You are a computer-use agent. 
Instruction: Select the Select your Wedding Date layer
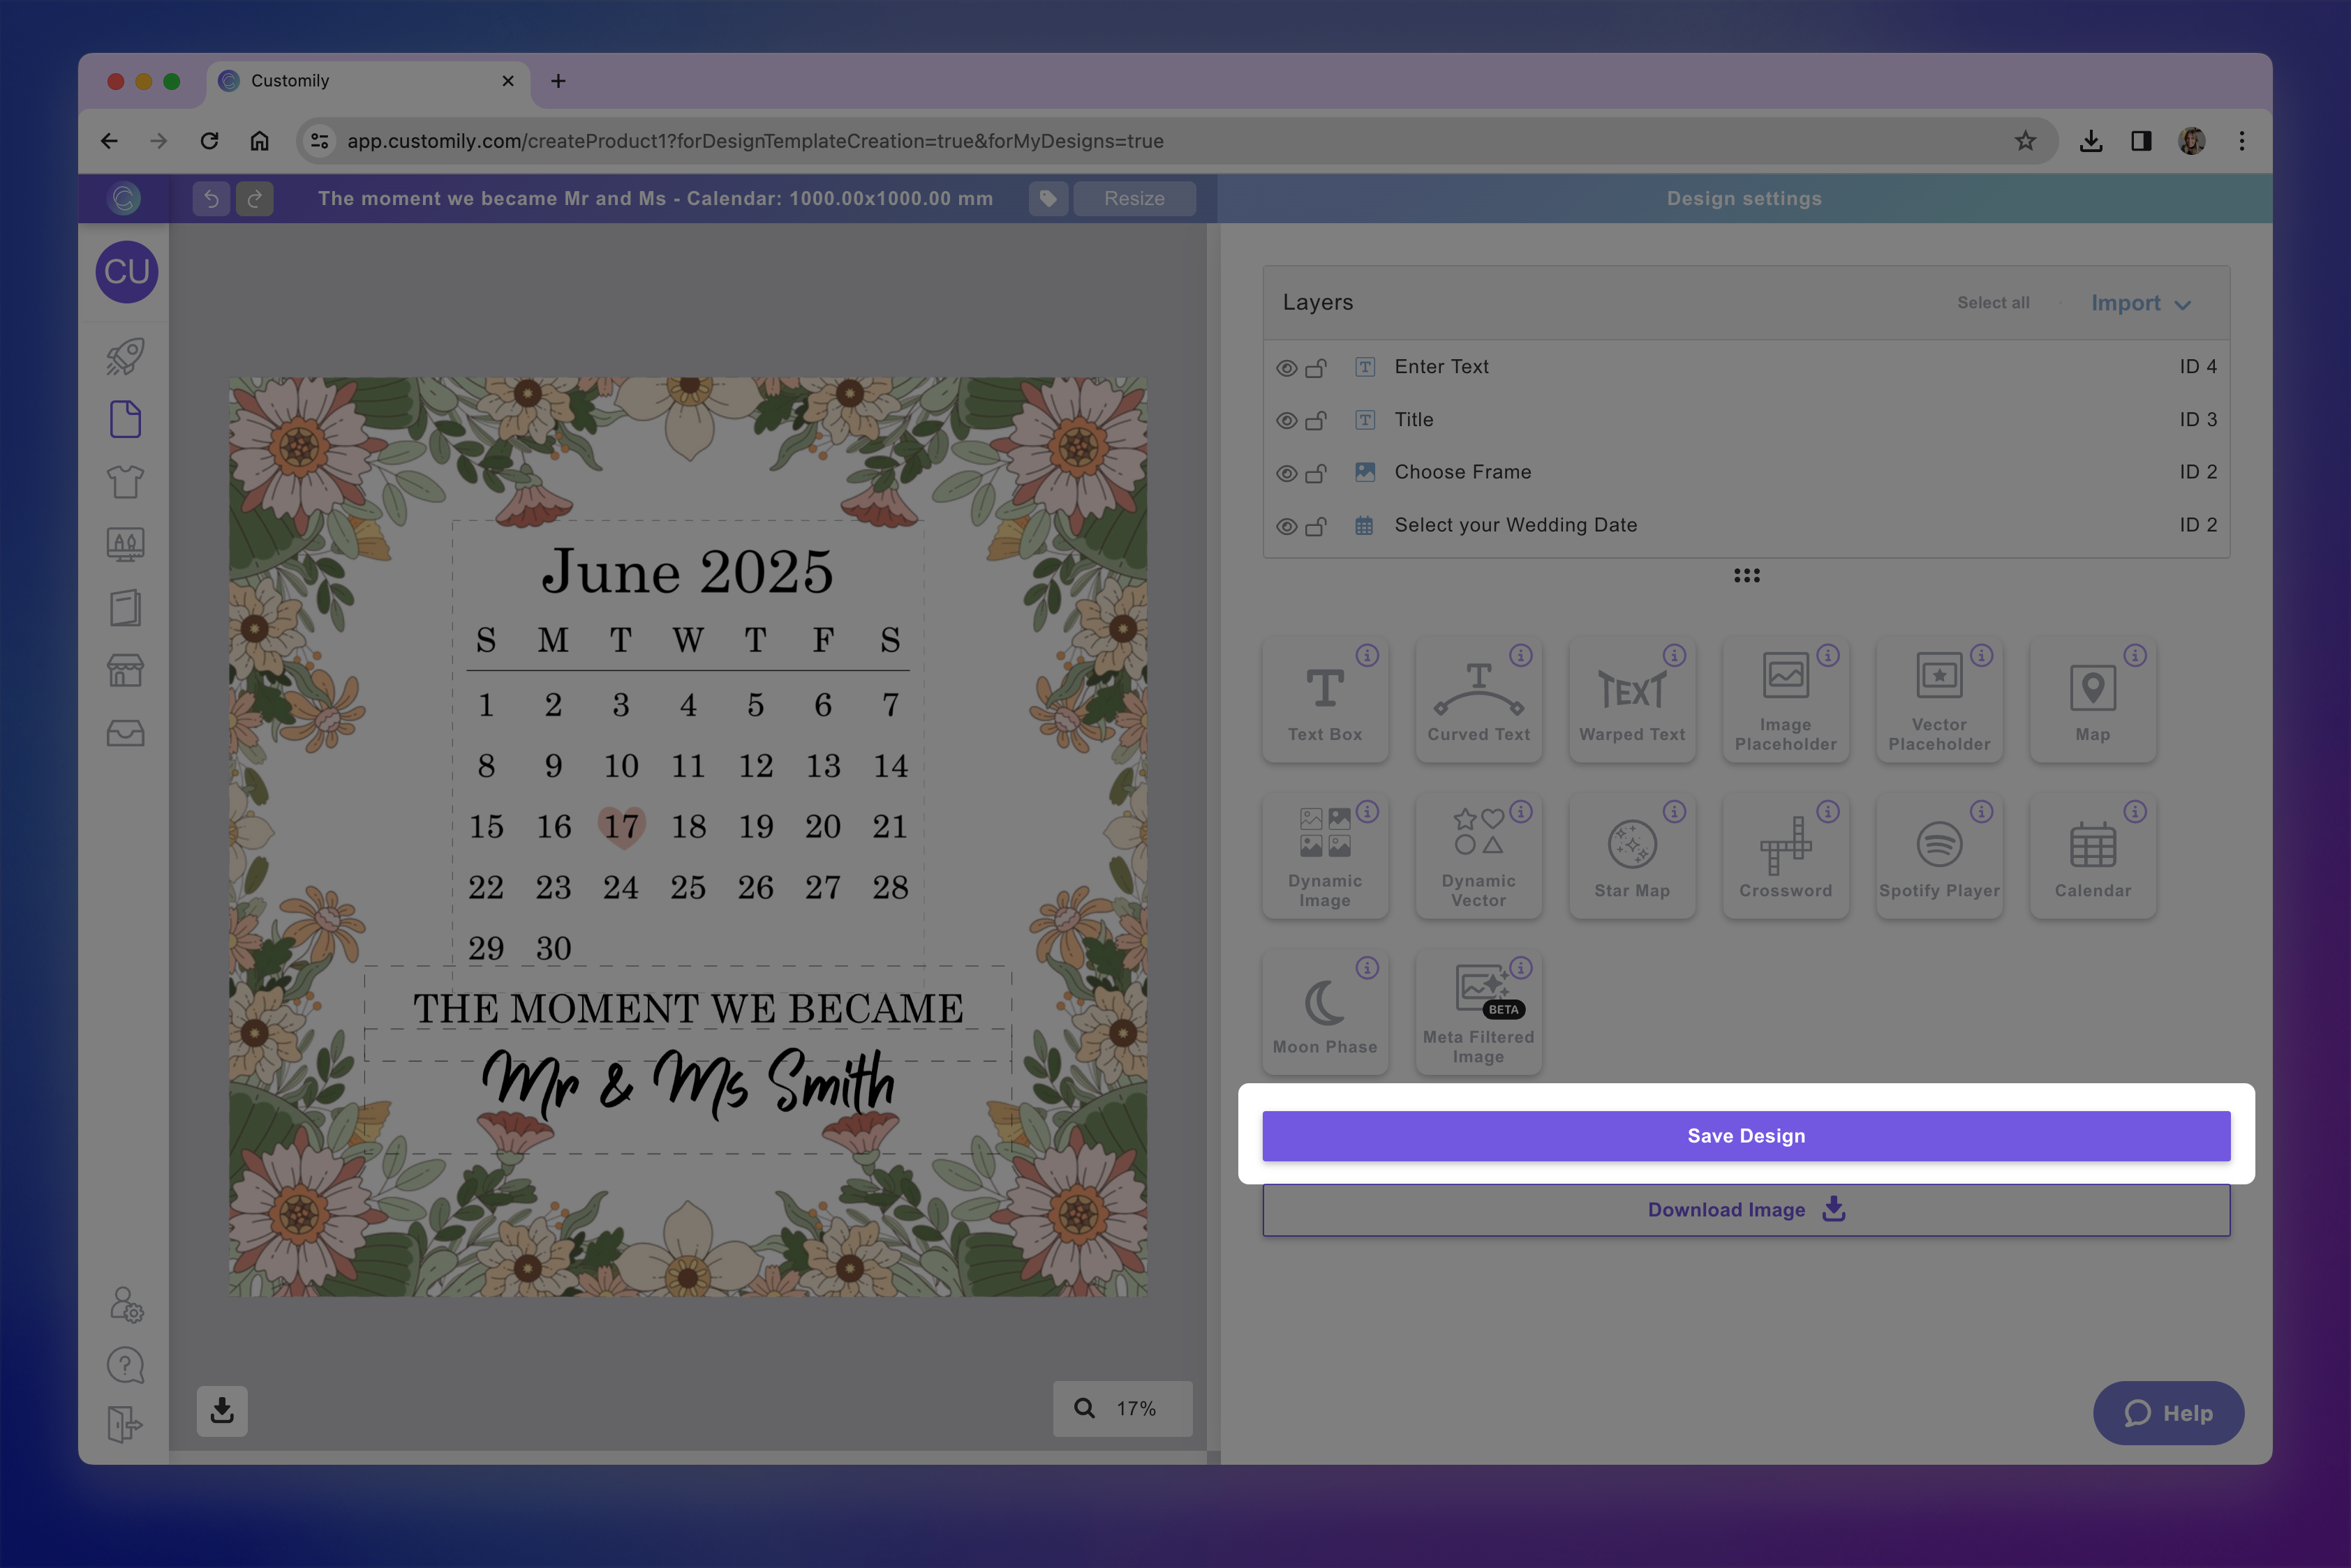pos(1515,525)
